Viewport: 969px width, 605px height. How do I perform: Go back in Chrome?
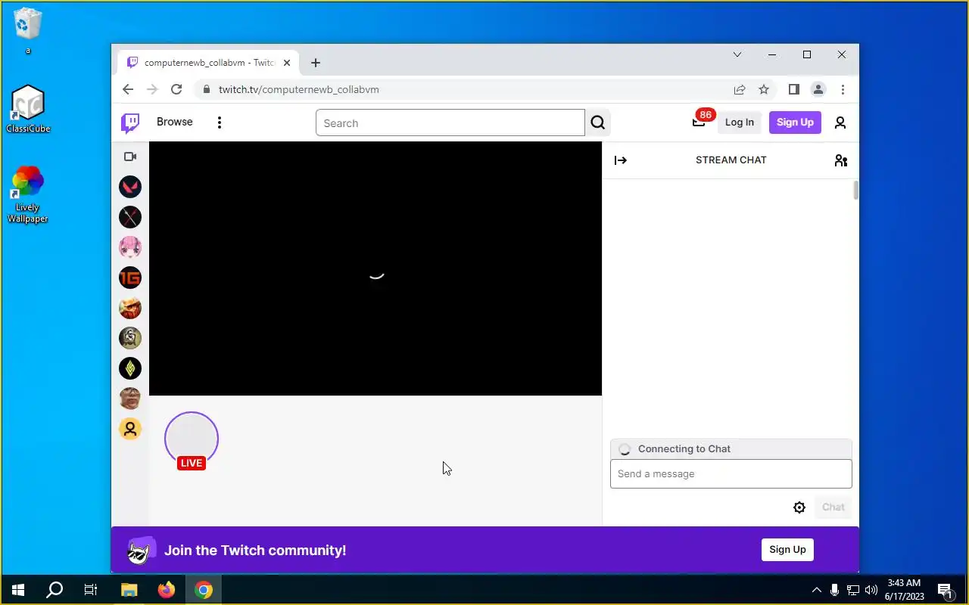pyautogui.click(x=128, y=89)
